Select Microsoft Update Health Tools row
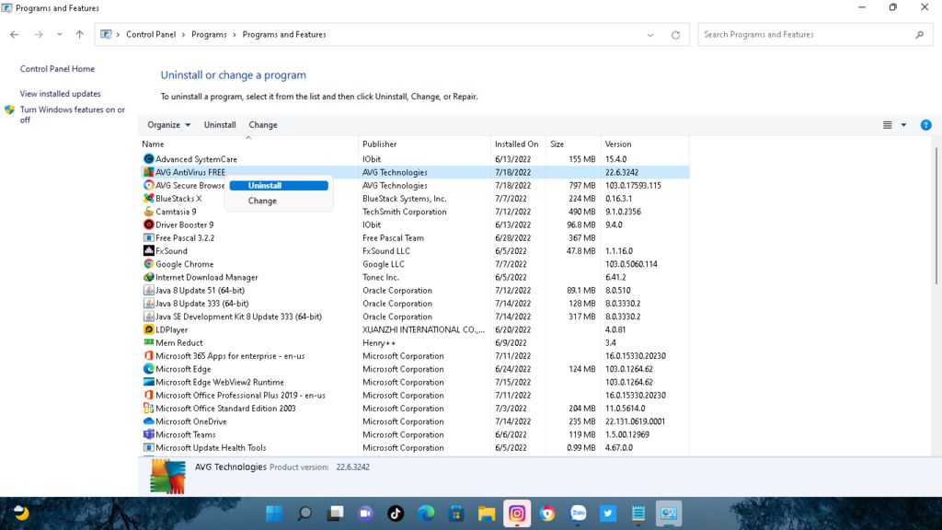Screen dimensions: 942x530 tap(415, 448)
